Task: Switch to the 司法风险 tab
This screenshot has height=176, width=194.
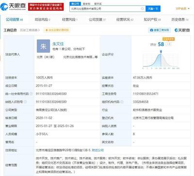Action: [x=43, y=19]
